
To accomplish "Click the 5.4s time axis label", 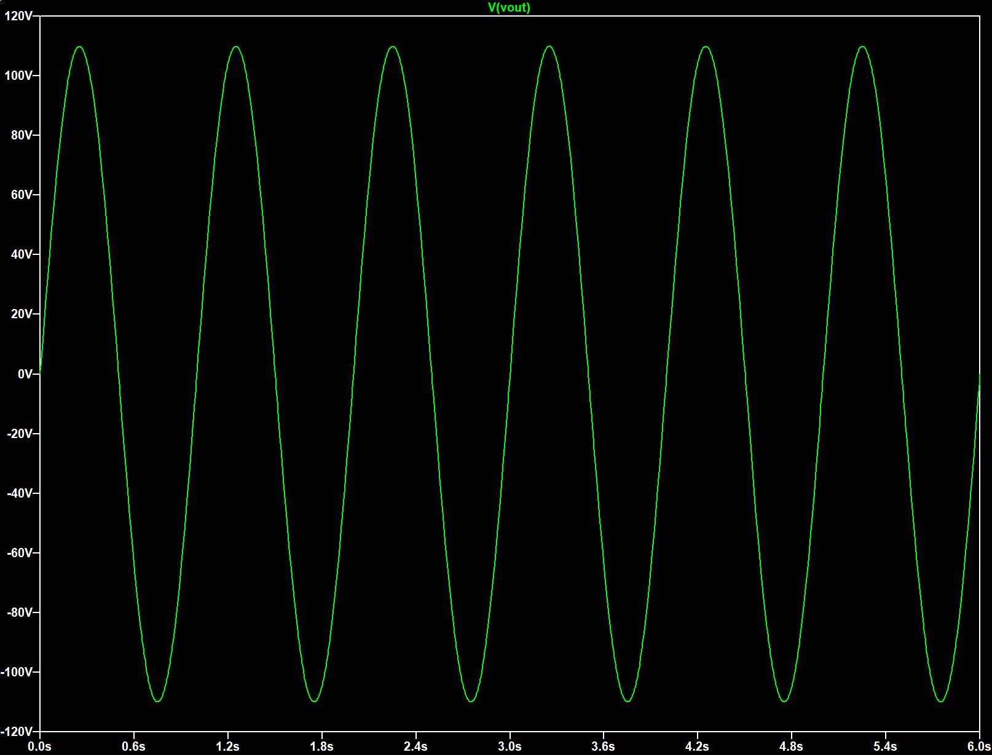I will pyautogui.click(x=885, y=746).
